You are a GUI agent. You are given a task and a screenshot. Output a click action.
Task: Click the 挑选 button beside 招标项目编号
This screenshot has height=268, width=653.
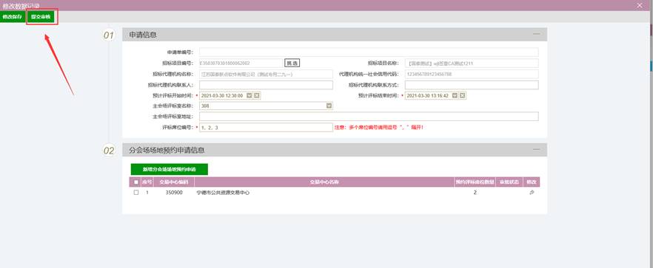[x=292, y=63]
